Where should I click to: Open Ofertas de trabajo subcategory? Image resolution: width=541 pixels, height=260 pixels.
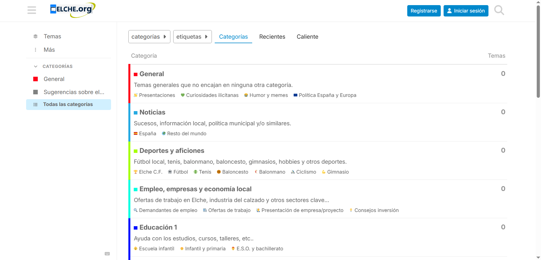coord(227,210)
